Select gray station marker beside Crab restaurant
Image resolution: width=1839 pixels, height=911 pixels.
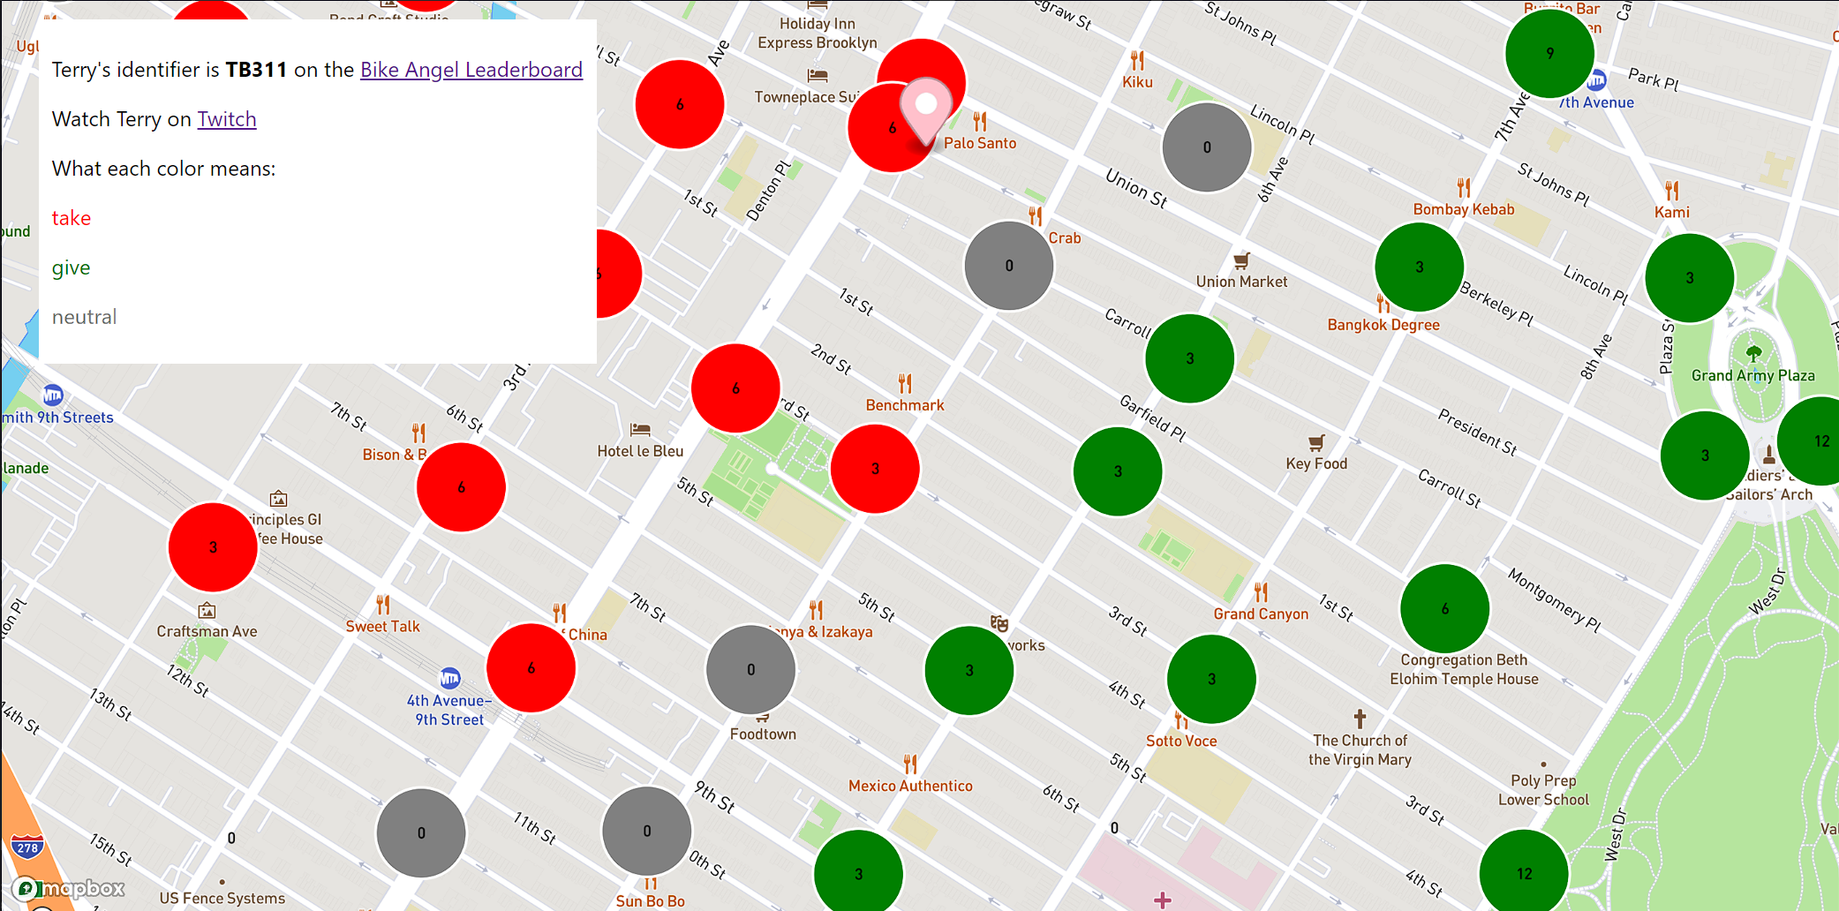pos(1009,266)
